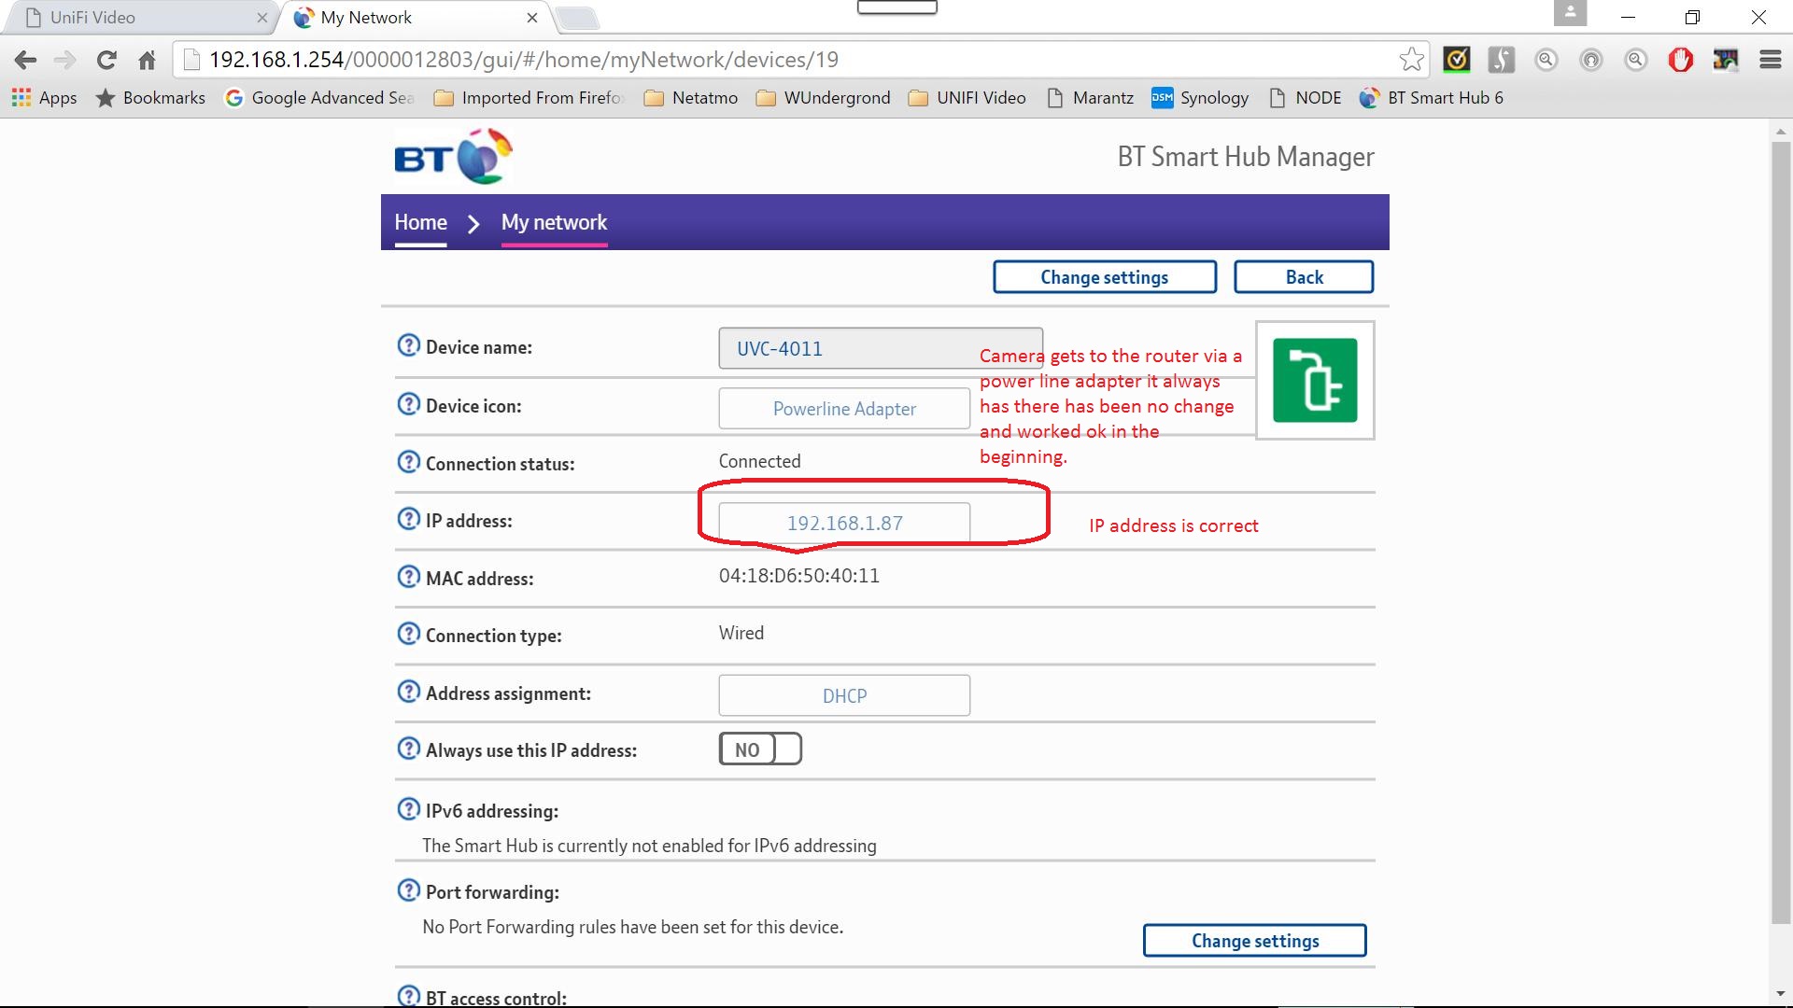Open Google Advanced Search bookmark
Screen dimensions: 1793x1008
coord(319,98)
